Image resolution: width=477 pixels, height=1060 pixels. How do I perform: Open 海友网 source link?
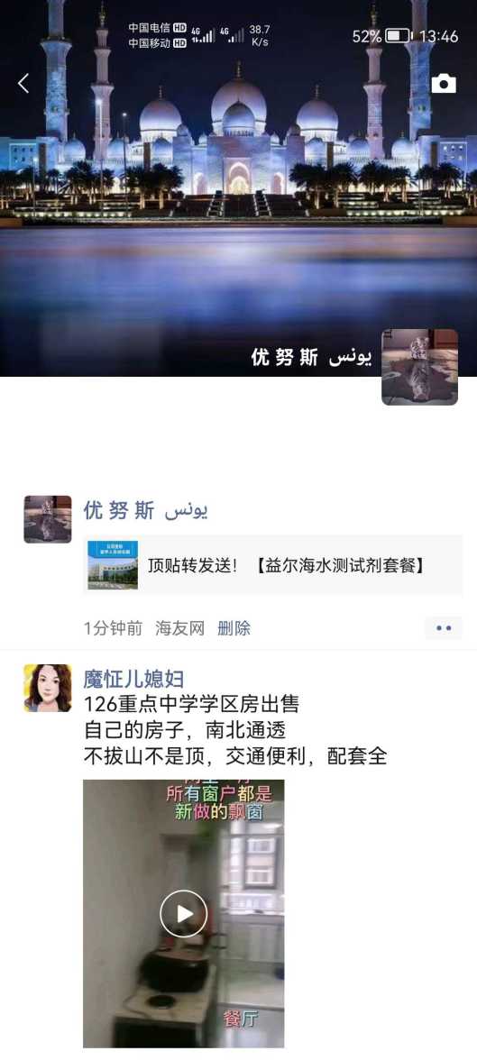tap(180, 628)
